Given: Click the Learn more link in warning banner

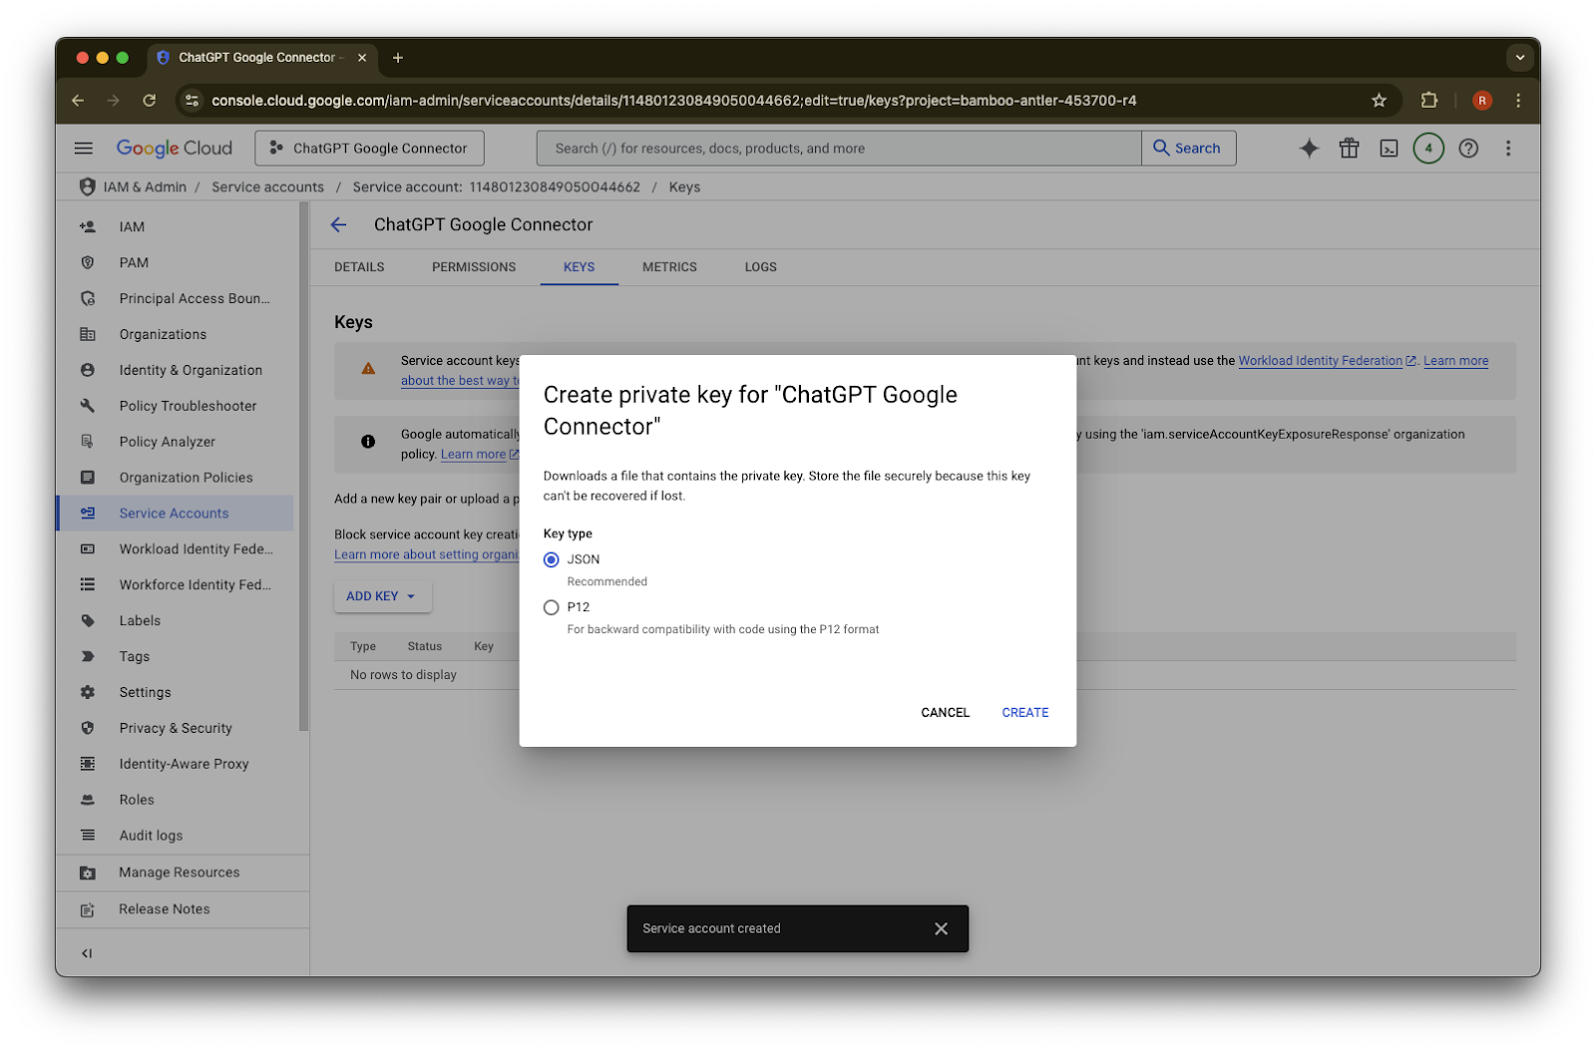Looking at the screenshot, I should point(1455,361).
